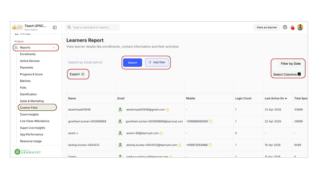Click the Name column header
This screenshot has height=179, width=318.
pos(72,98)
